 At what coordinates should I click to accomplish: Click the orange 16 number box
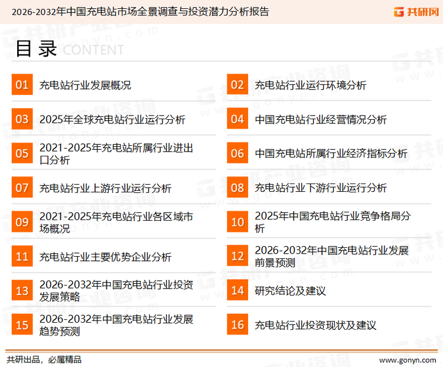(237, 325)
